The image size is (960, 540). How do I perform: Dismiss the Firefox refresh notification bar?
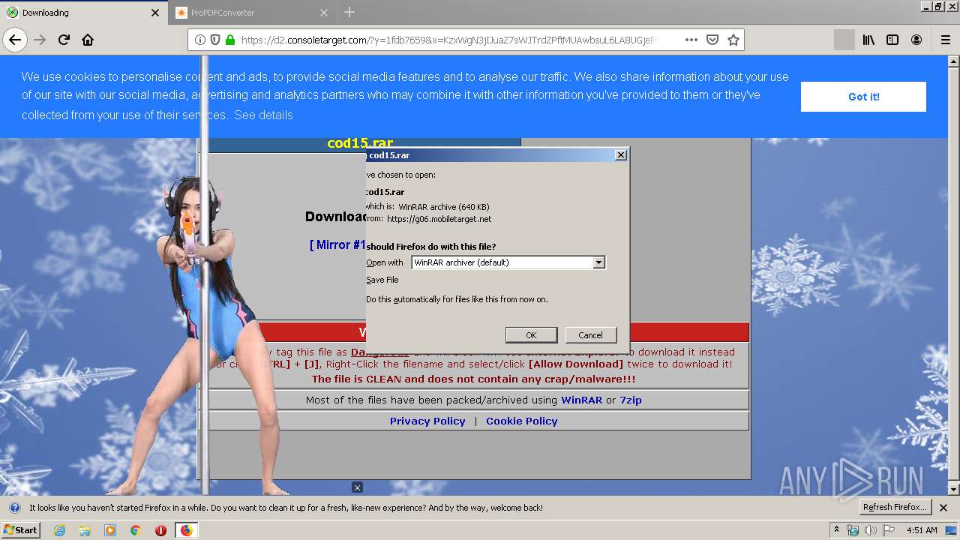943,508
